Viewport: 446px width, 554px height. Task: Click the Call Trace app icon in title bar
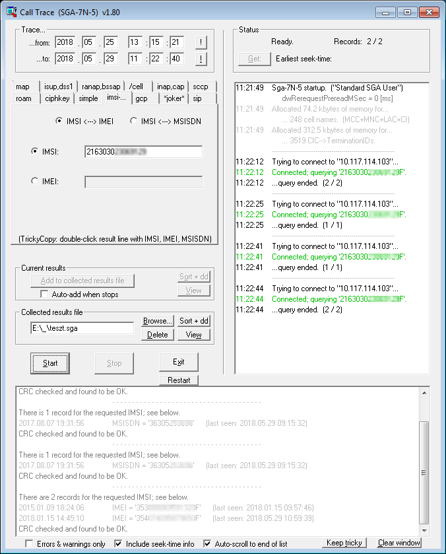[11, 12]
